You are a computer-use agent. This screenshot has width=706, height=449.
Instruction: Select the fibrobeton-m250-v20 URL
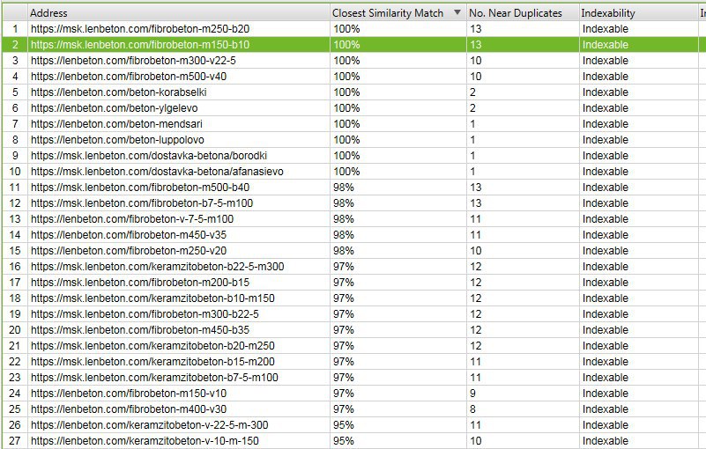click(129, 251)
